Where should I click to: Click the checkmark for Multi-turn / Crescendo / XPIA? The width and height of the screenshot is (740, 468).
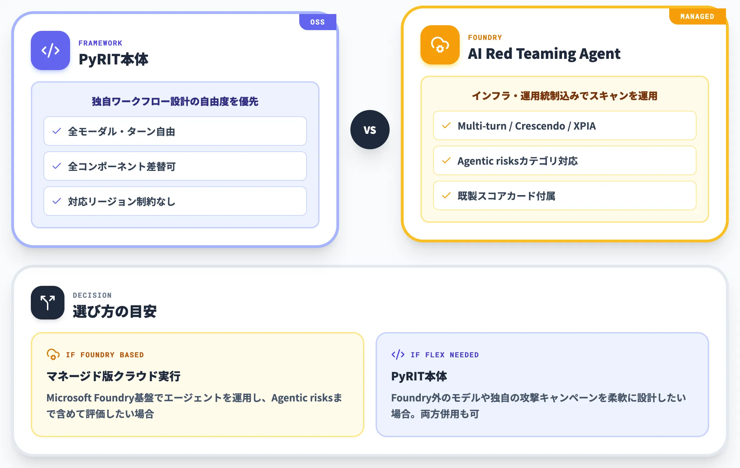pos(446,125)
